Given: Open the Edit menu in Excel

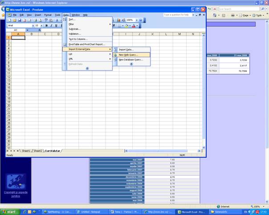Looking at the screenshot, I should coord(22,15).
